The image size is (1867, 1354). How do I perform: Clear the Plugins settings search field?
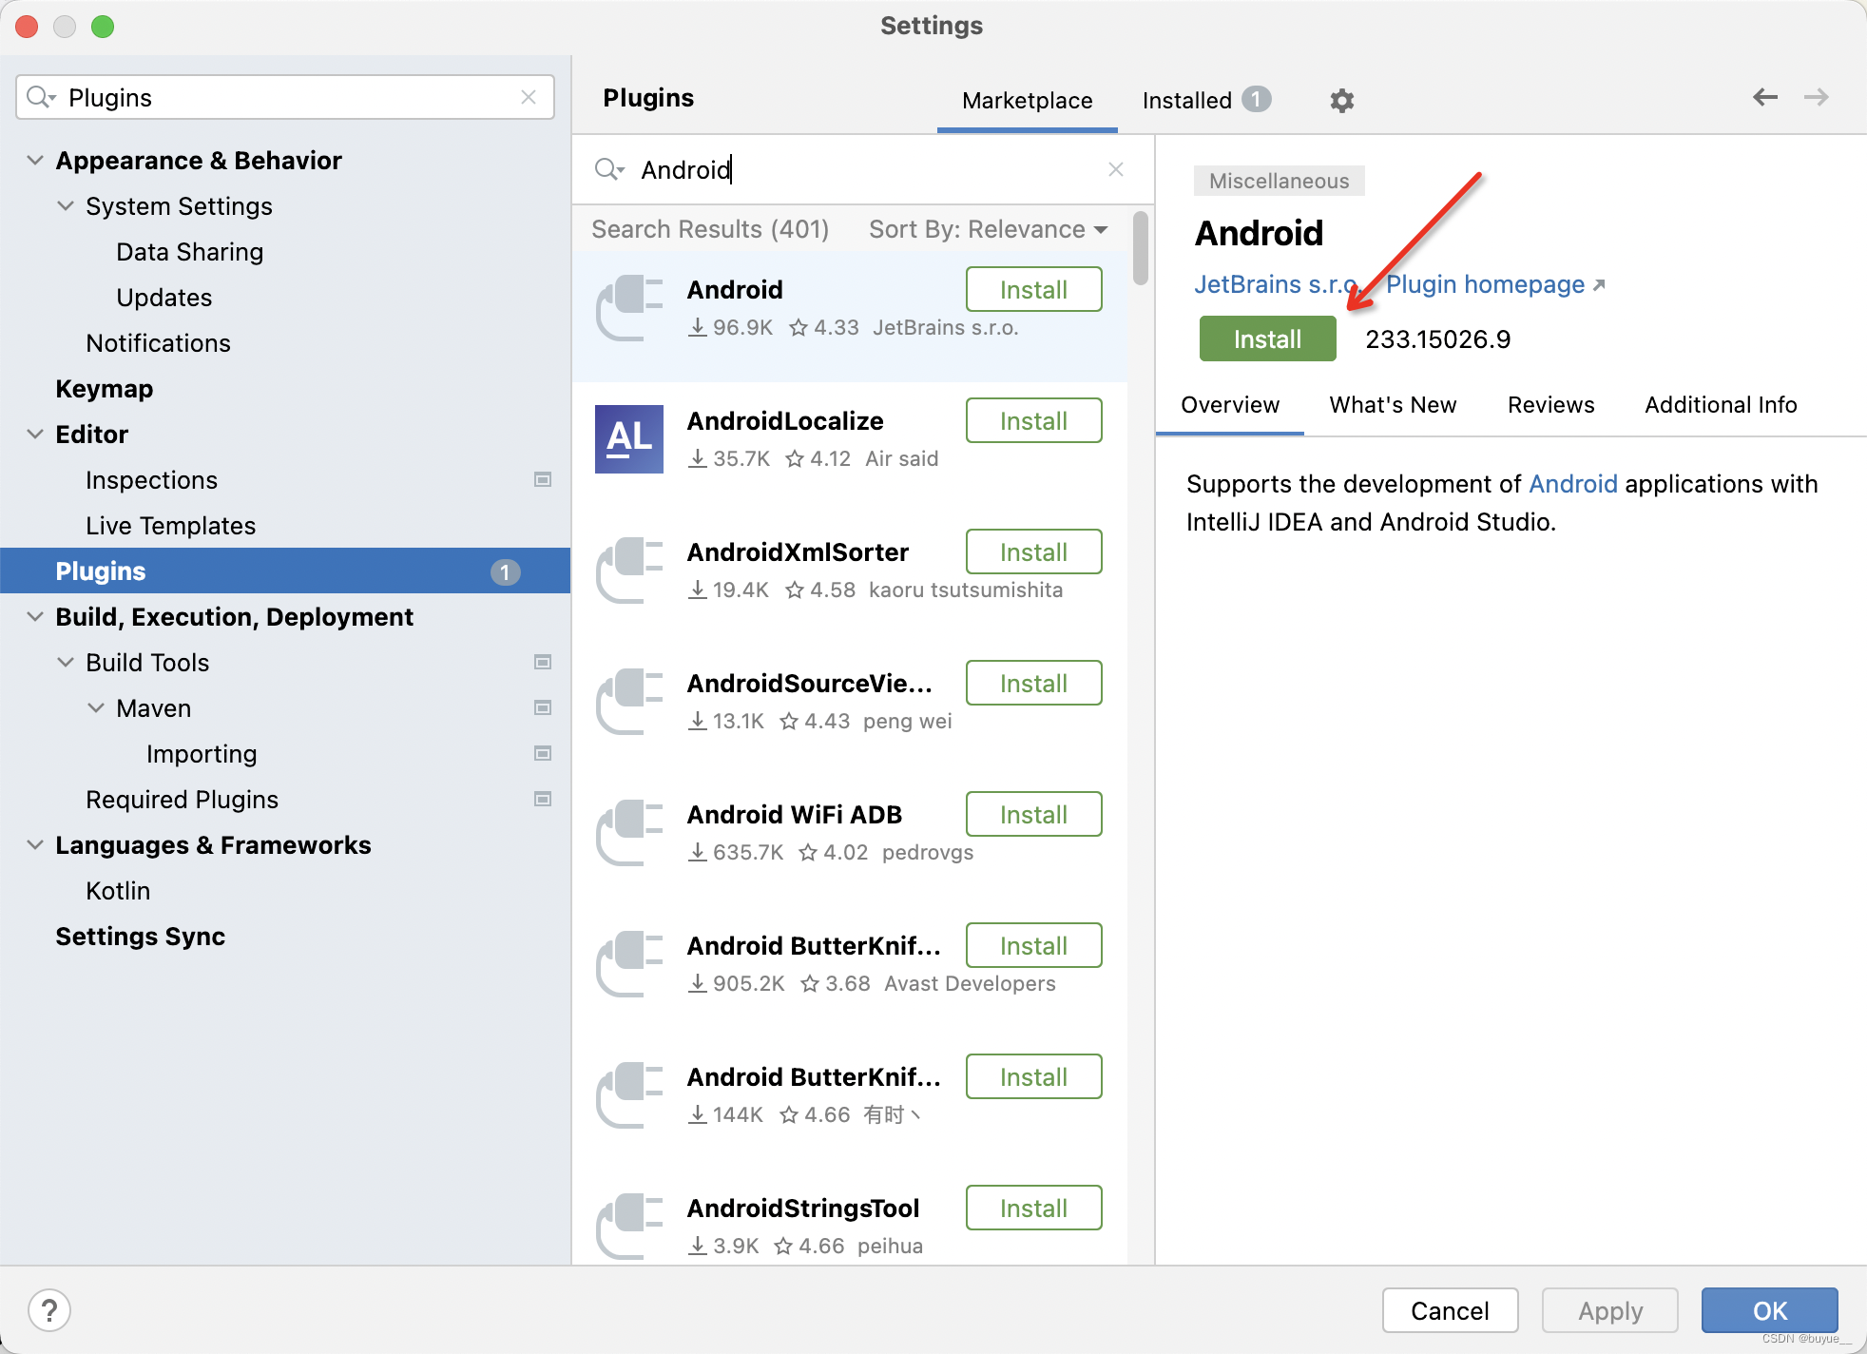click(529, 97)
